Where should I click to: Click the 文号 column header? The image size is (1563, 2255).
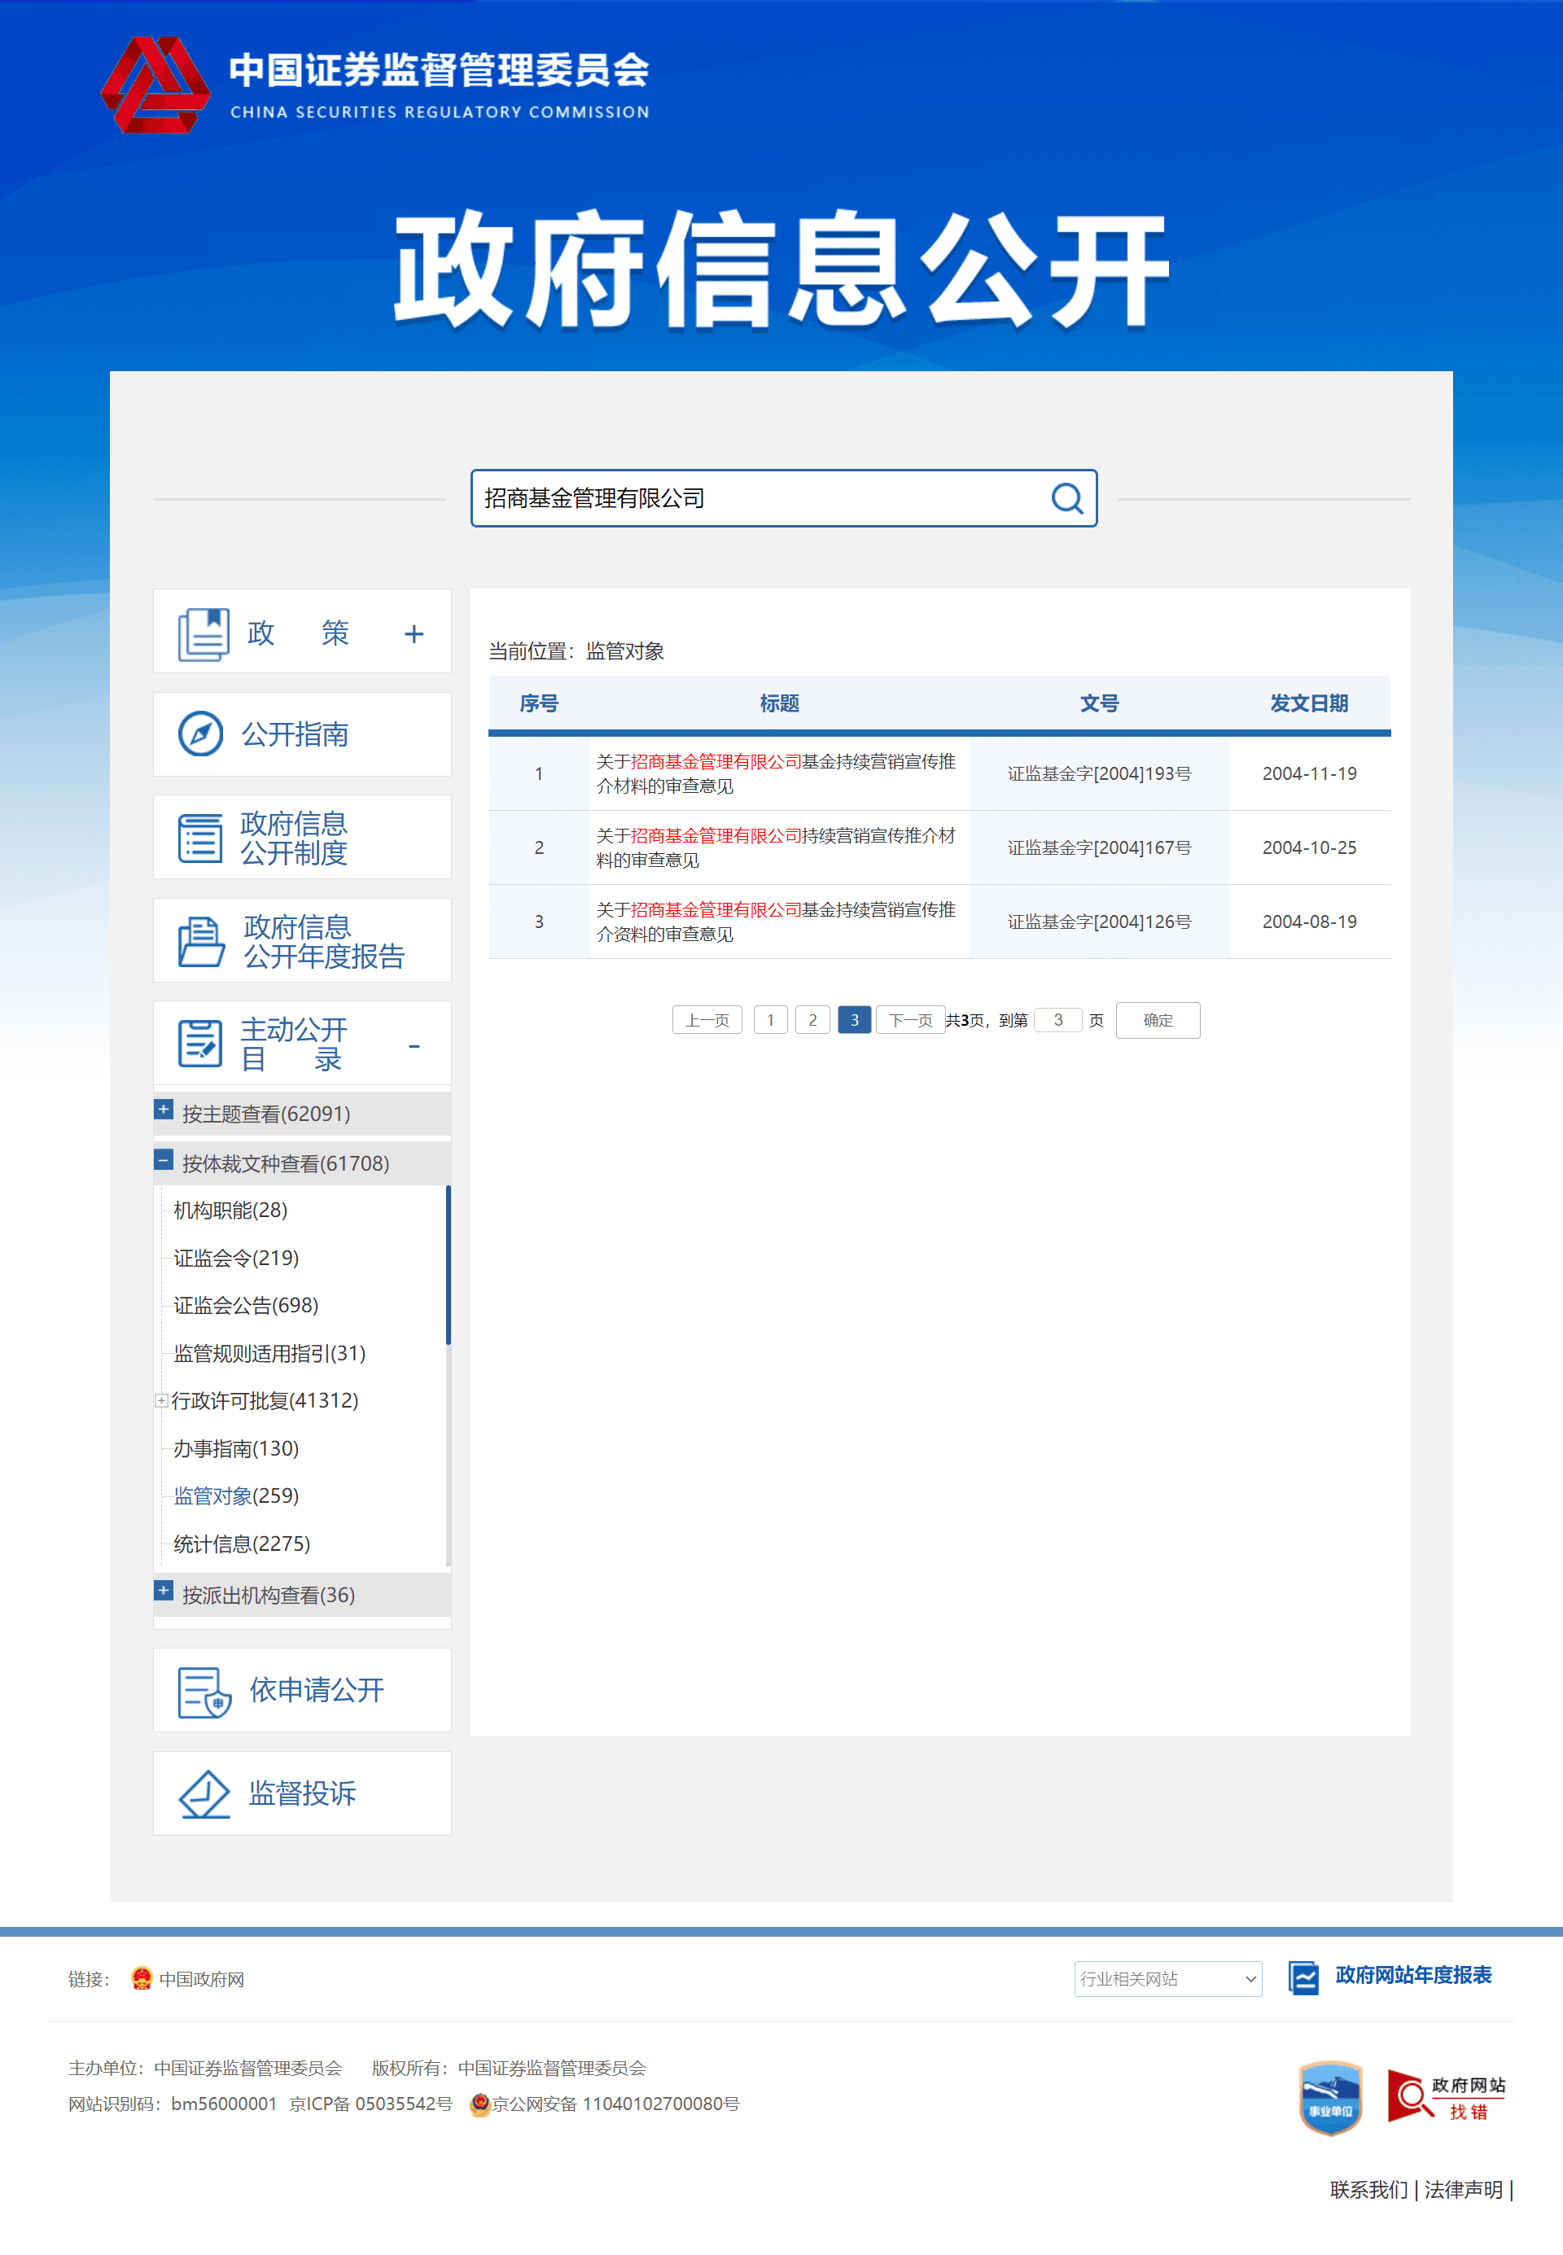(1099, 703)
